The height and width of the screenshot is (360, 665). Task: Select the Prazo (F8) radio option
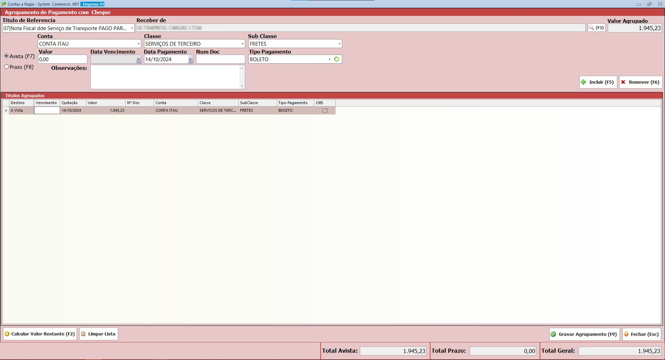(7, 67)
